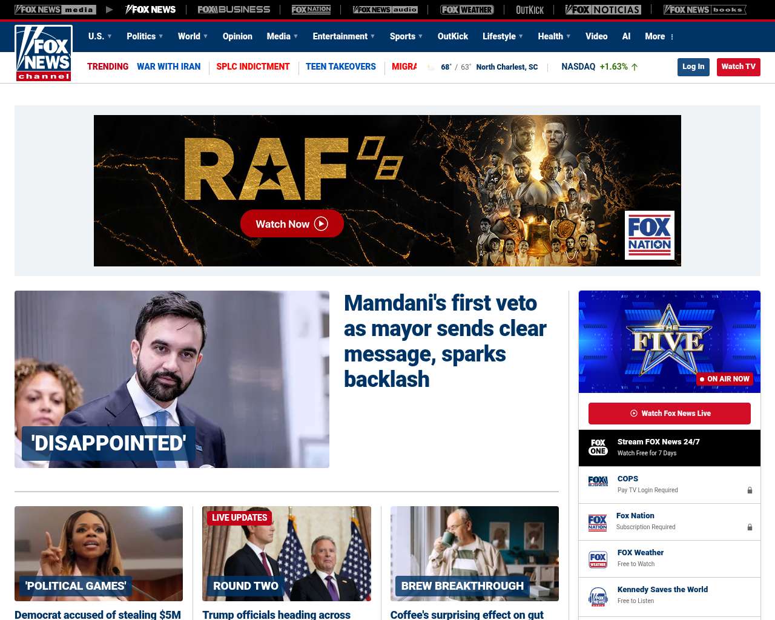Select the Fox Business COPS icon
775x620 pixels.
tap(598, 481)
